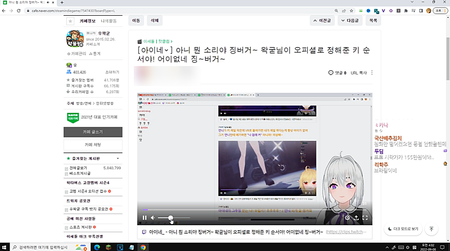Pause the video clip playback
This screenshot has width=450, height=251.
(144, 217)
